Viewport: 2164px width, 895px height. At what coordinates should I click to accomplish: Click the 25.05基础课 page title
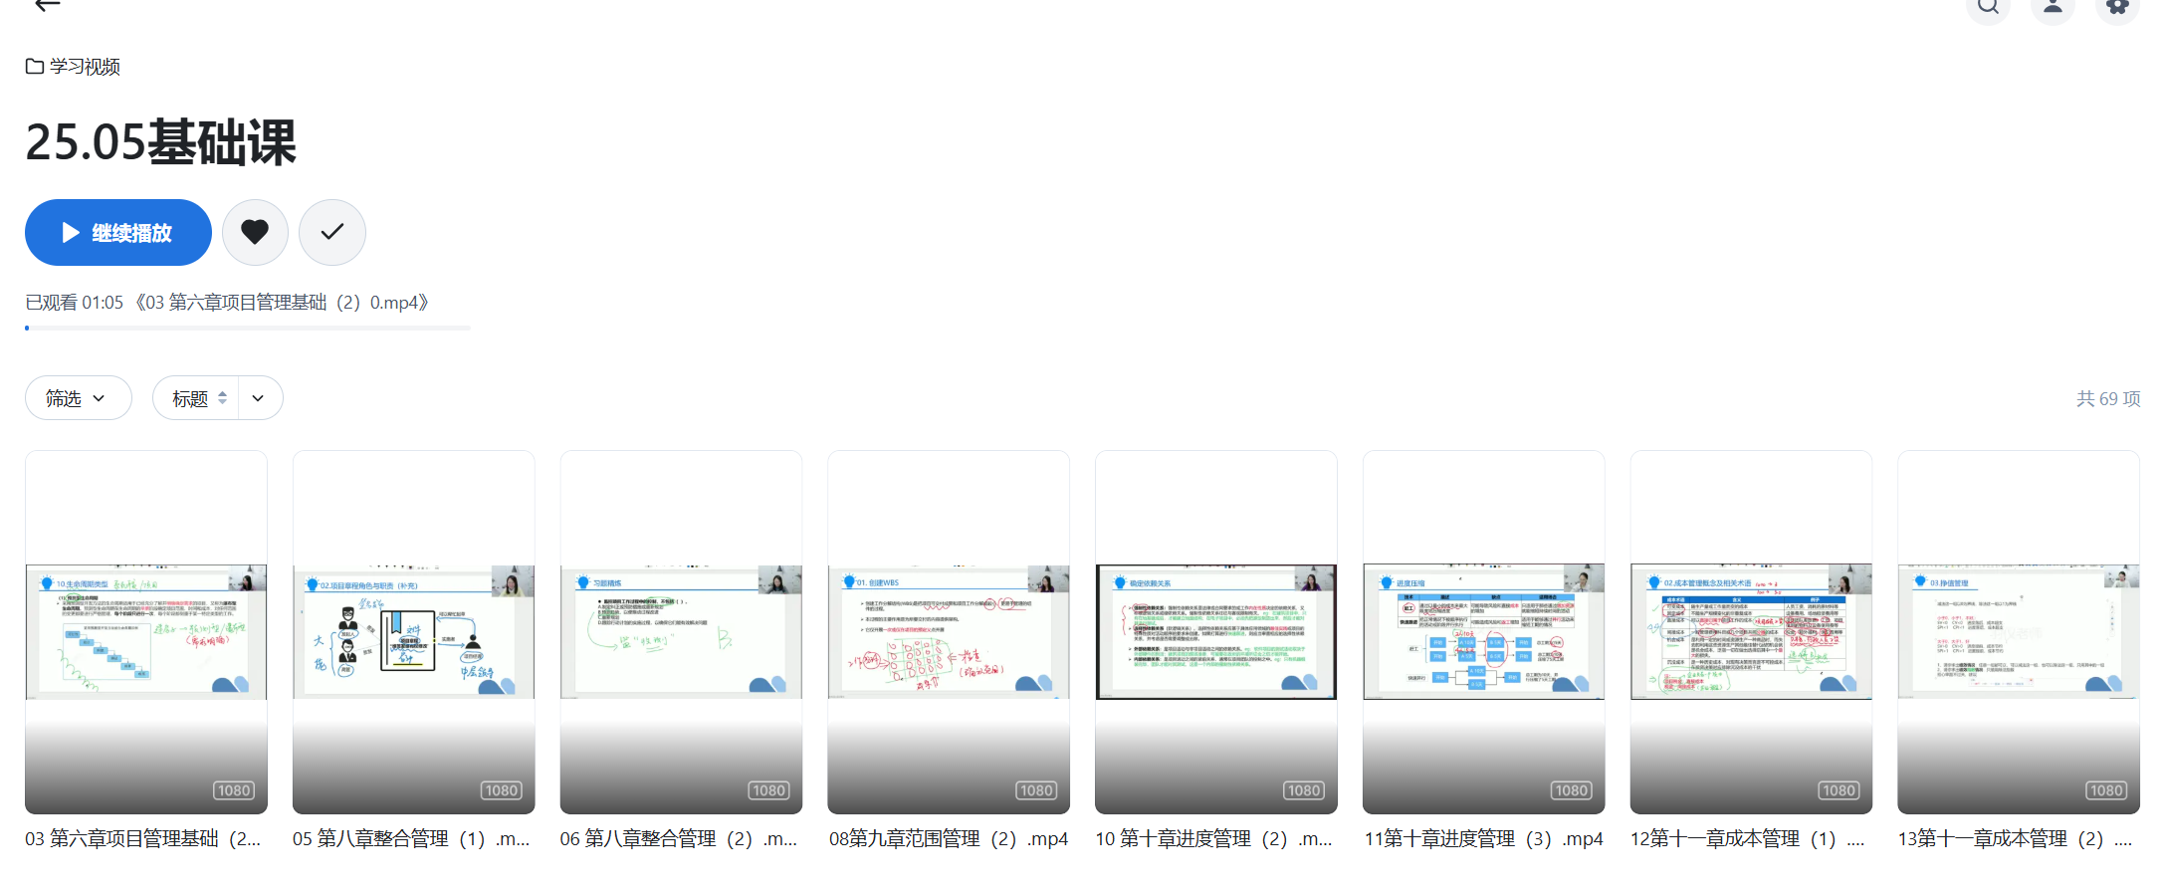(x=160, y=142)
